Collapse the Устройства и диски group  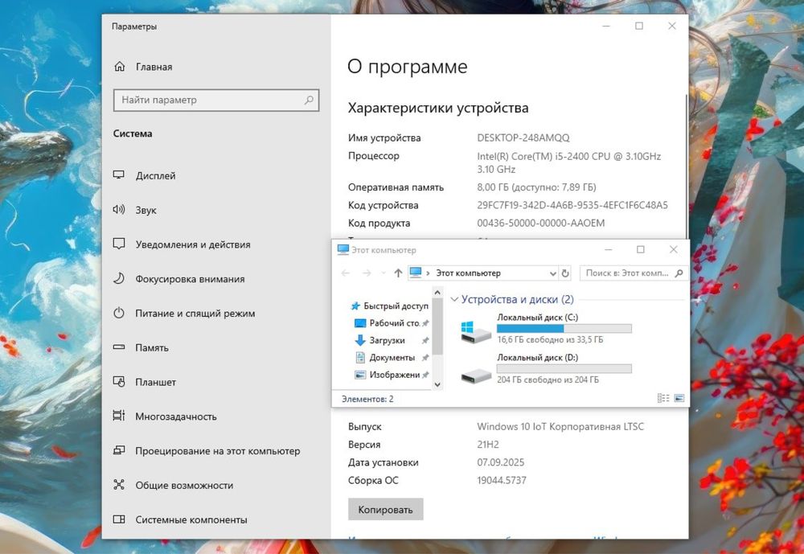[454, 299]
